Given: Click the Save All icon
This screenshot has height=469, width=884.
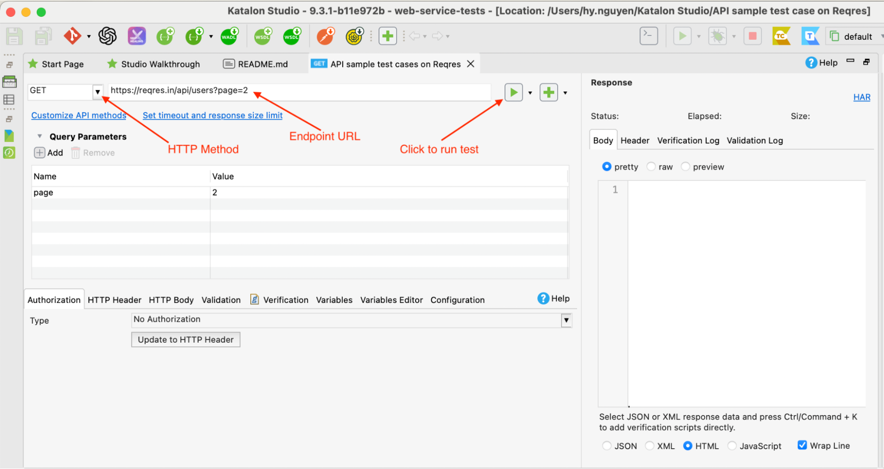Looking at the screenshot, I should tap(43, 36).
